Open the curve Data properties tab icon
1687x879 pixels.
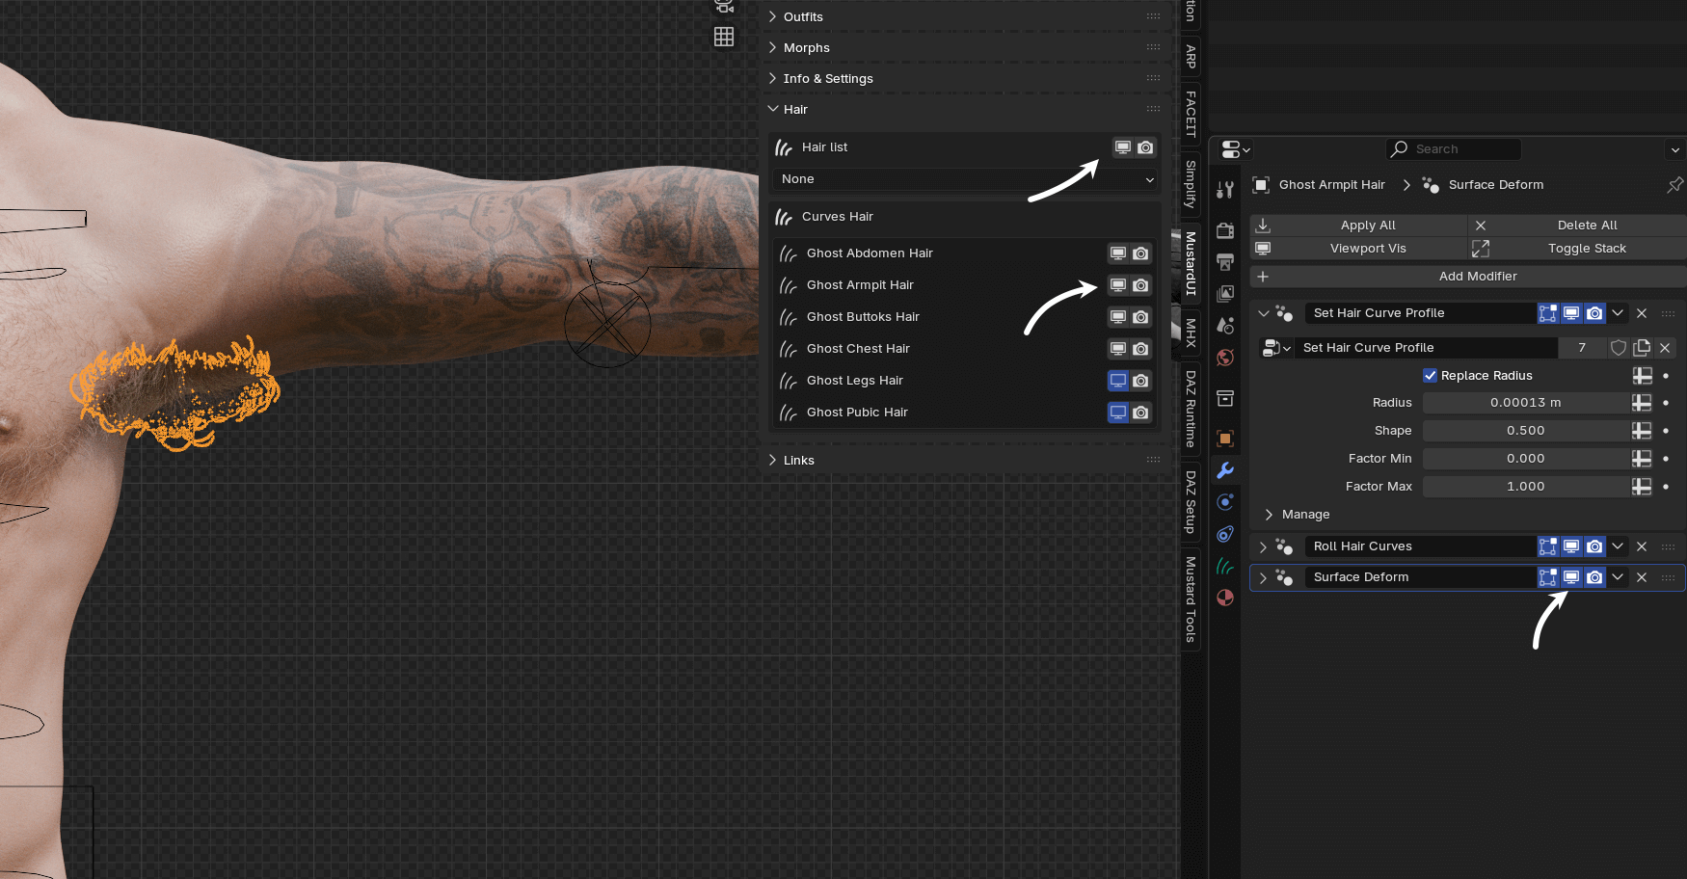[x=1225, y=566]
